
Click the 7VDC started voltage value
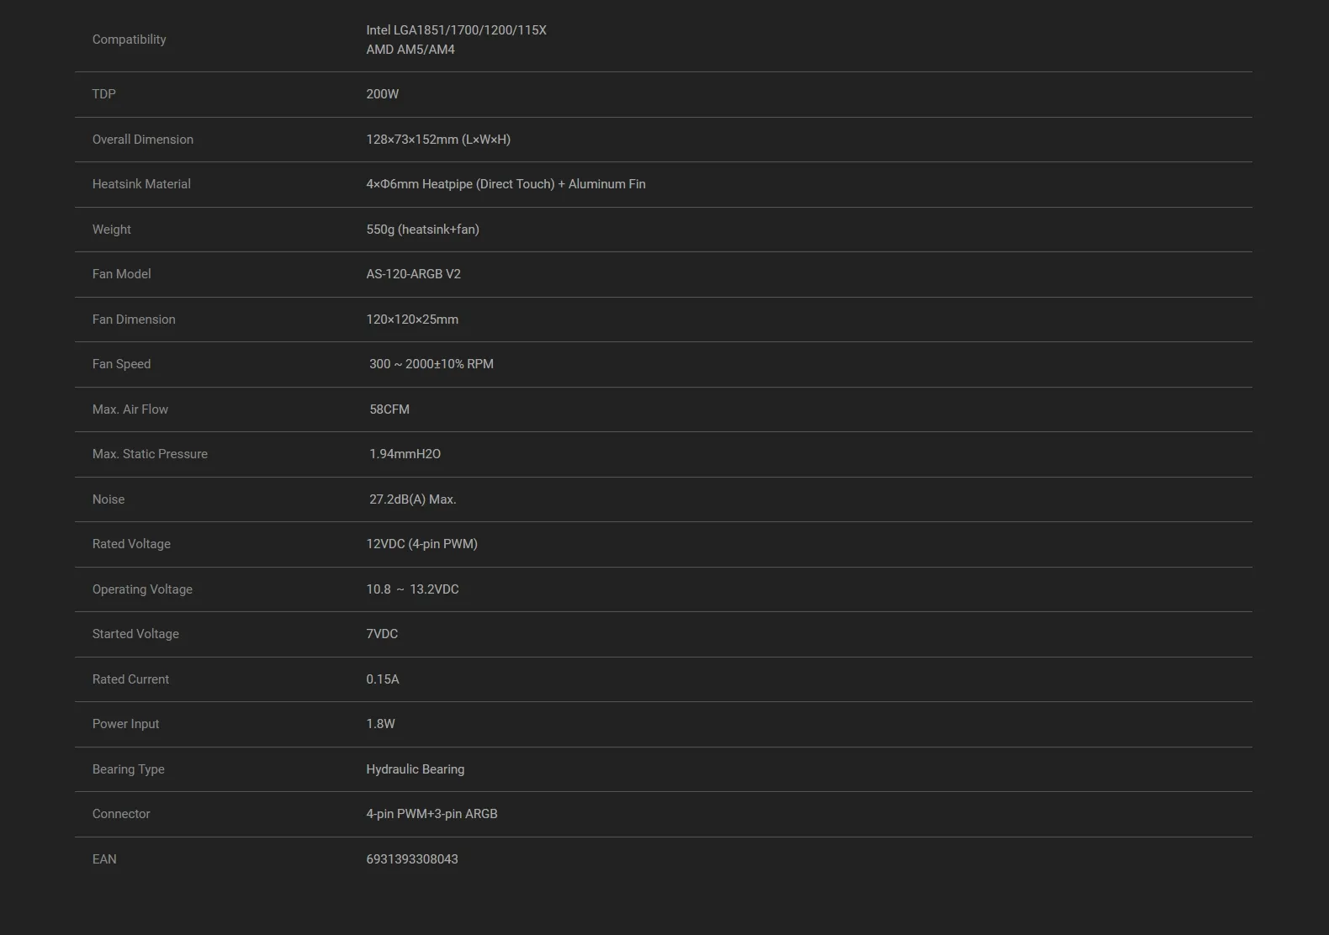pos(382,634)
